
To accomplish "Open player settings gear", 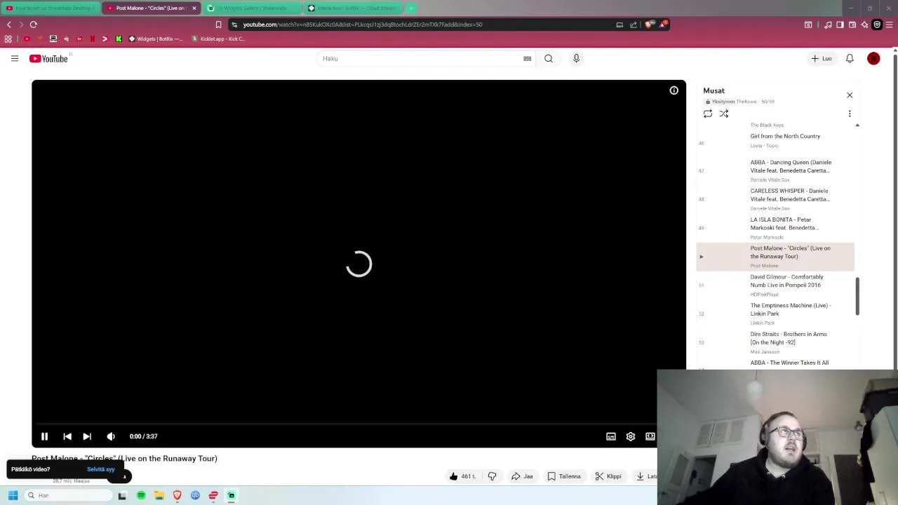I will 631,436.
